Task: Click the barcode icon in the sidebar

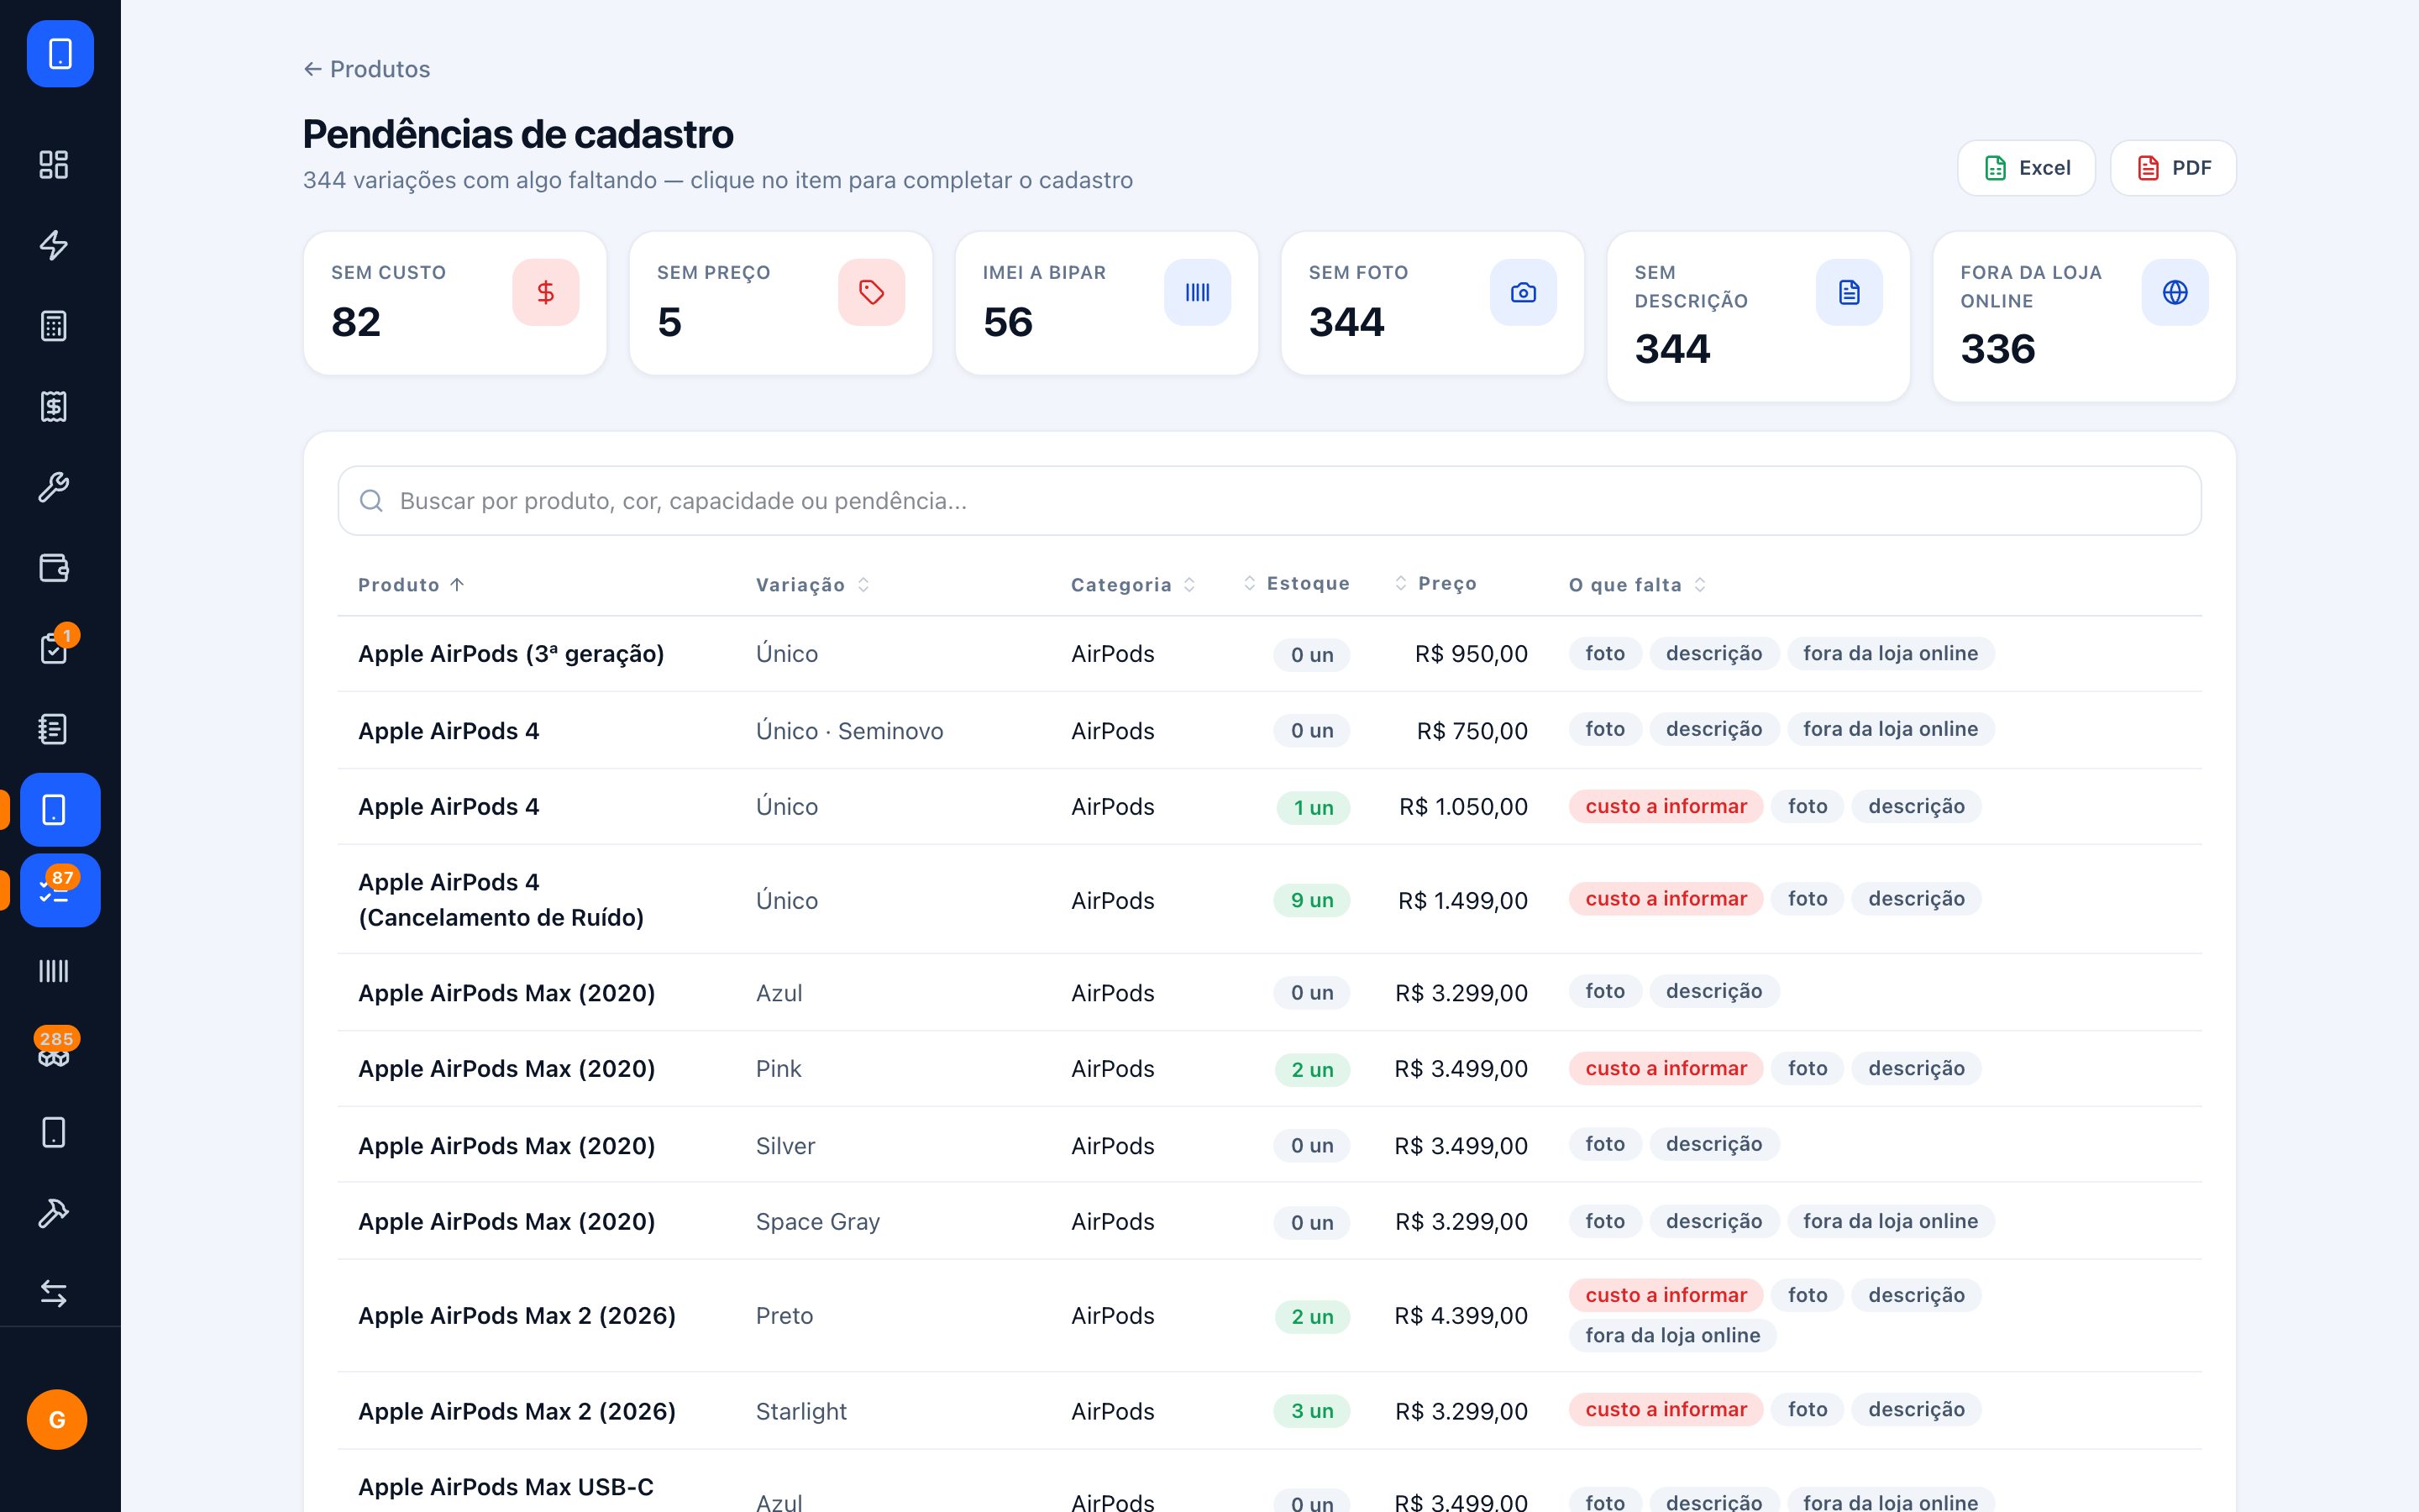Action: pos(54,971)
